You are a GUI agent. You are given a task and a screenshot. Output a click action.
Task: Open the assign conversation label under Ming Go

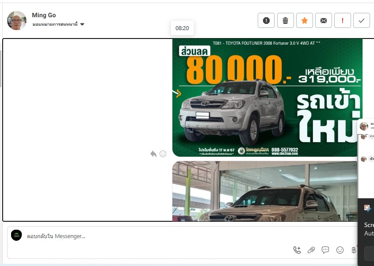point(55,24)
